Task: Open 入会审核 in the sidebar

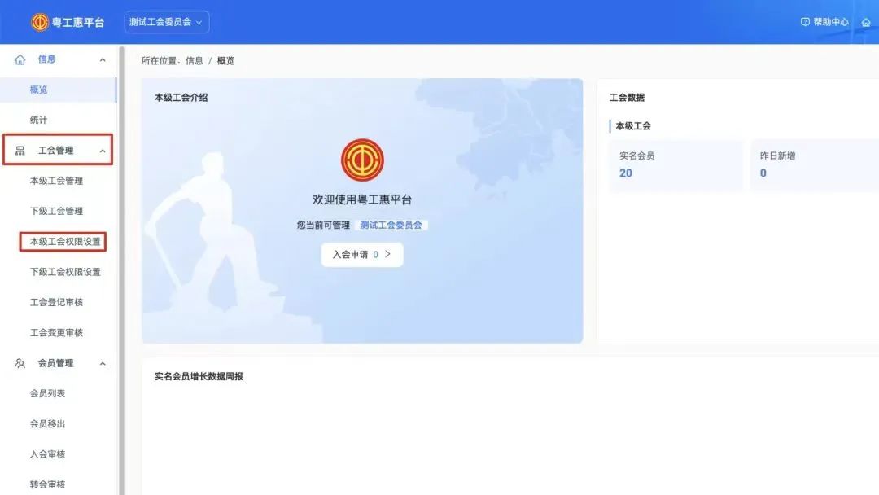Action: [x=47, y=454]
